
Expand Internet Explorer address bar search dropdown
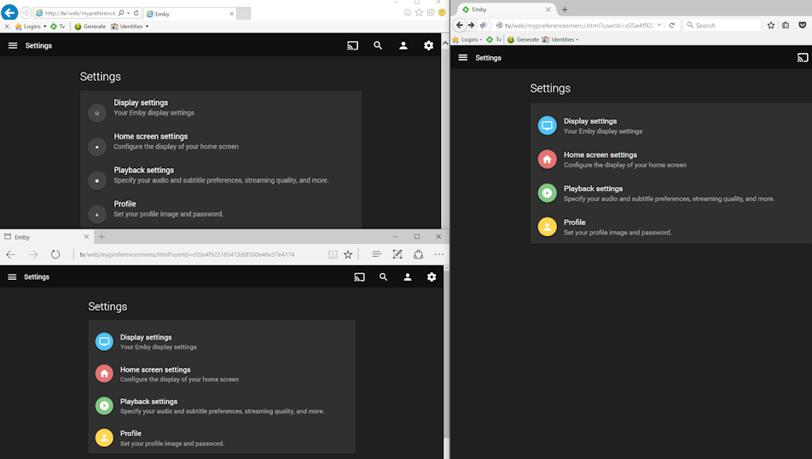129,13
